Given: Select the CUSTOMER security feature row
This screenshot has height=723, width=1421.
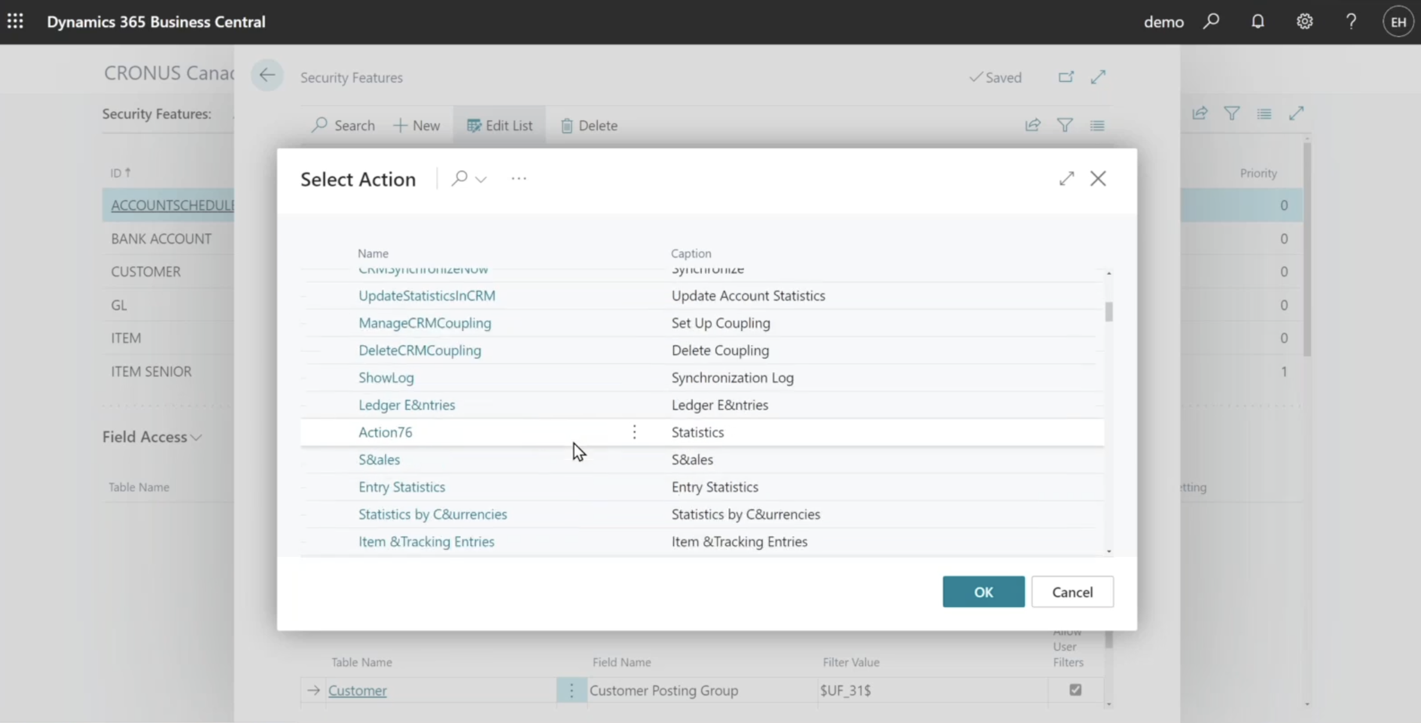Looking at the screenshot, I should [145, 271].
